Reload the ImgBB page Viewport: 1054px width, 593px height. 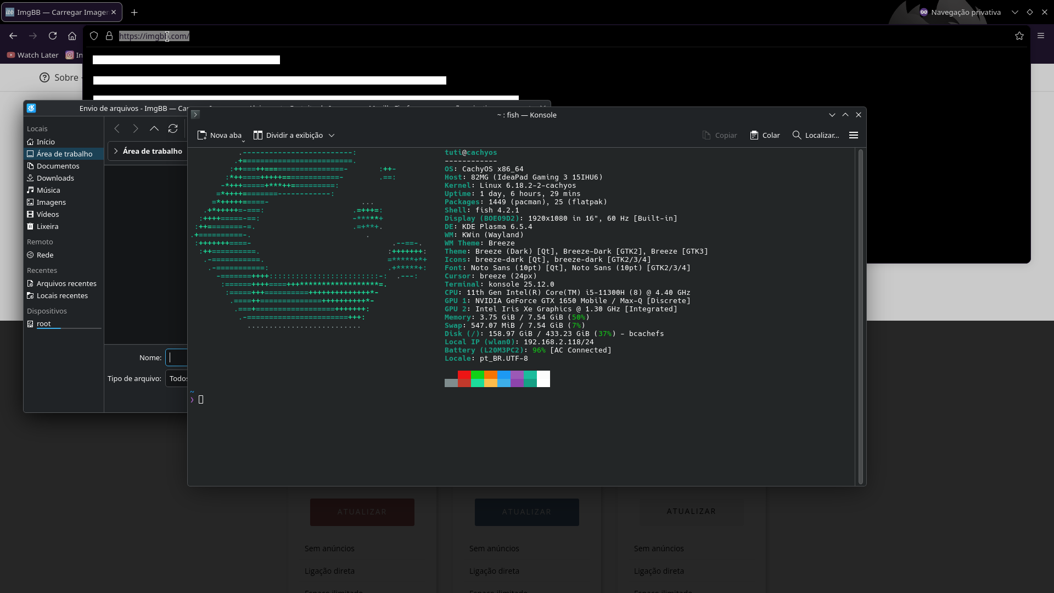53,36
